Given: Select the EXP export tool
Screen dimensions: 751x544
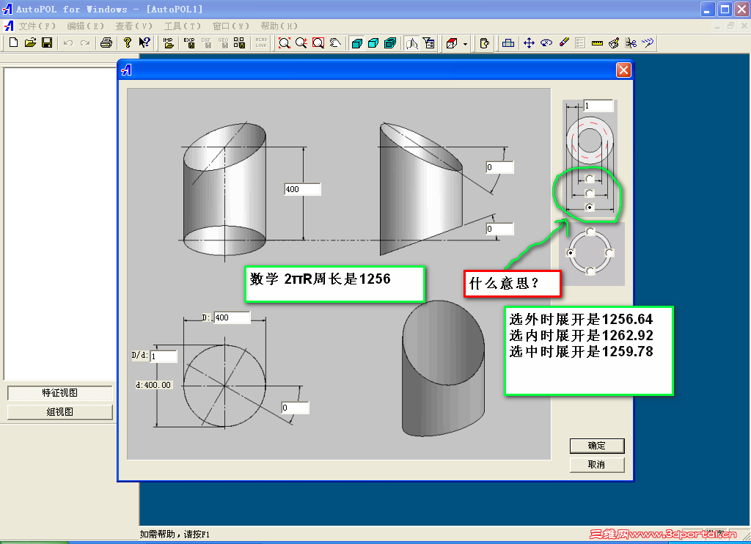Looking at the screenshot, I should point(189,43).
